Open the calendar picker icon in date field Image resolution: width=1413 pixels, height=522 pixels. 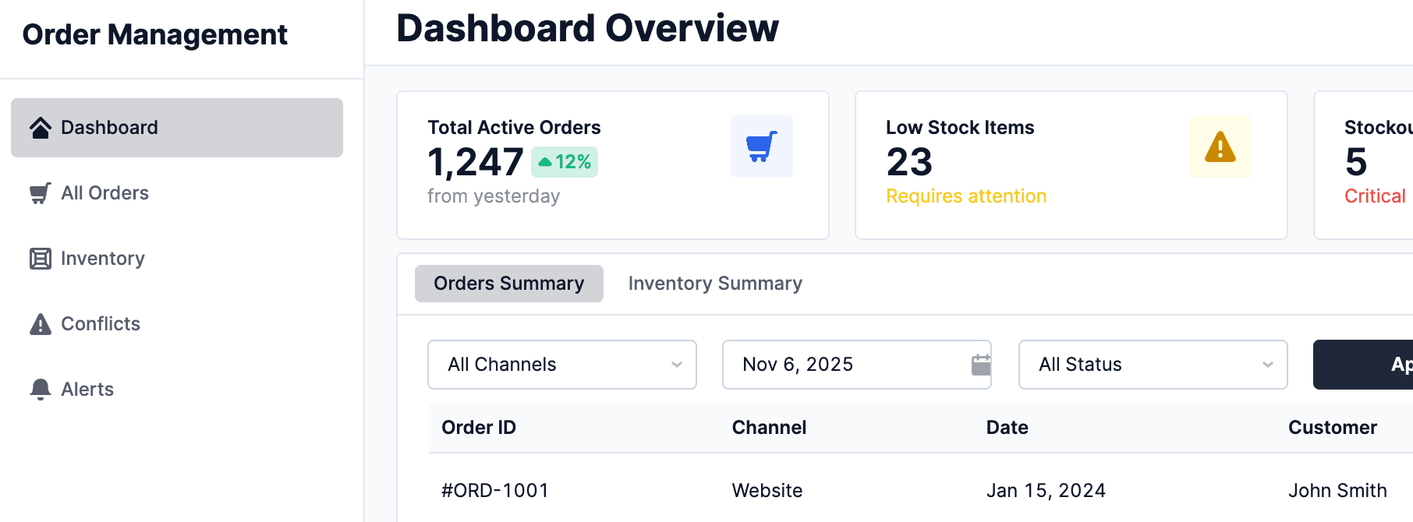tap(980, 365)
